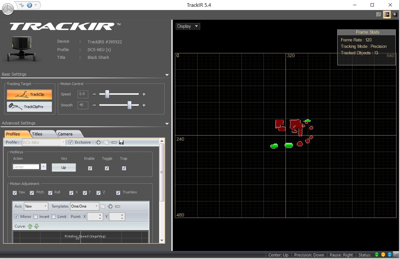Click the green status indicator light
The image size is (400, 259).
click(377, 255)
